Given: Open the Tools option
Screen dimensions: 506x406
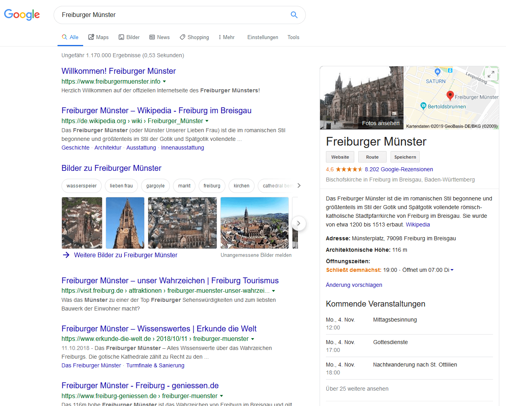Looking at the screenshot, I should tap(293, 37).
